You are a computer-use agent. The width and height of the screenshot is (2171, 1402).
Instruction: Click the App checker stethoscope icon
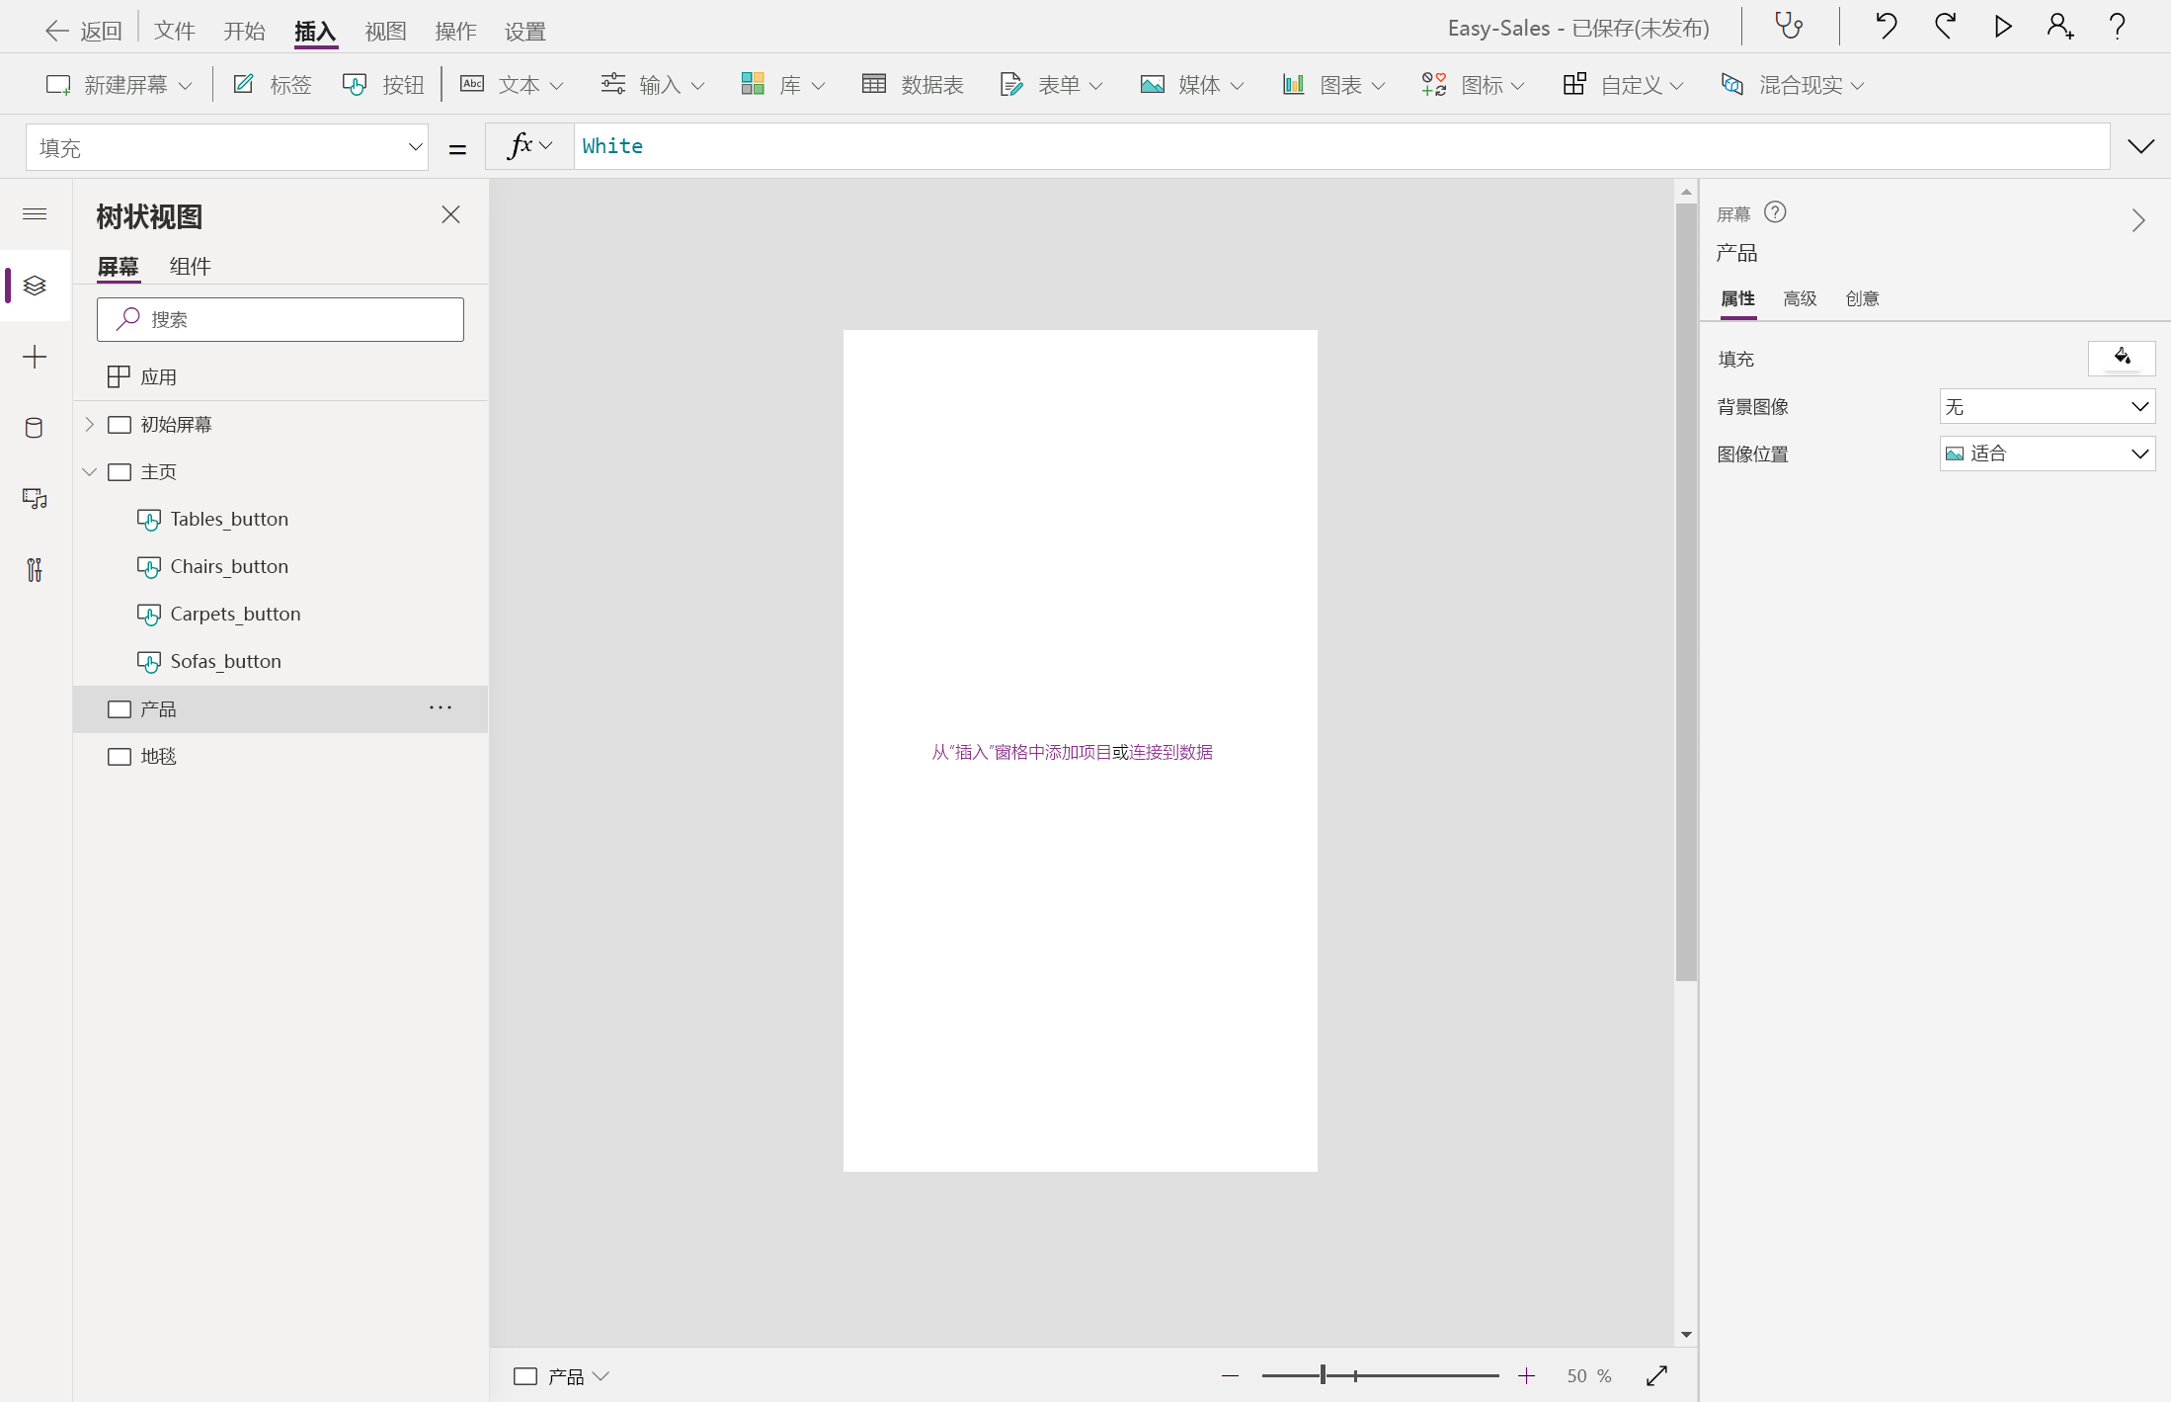[x=1789, y=27]
